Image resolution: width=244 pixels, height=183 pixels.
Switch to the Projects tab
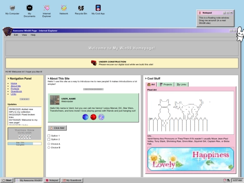(x=166, y=84)
